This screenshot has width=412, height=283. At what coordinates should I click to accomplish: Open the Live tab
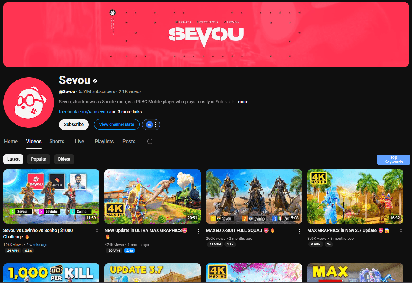80,142
